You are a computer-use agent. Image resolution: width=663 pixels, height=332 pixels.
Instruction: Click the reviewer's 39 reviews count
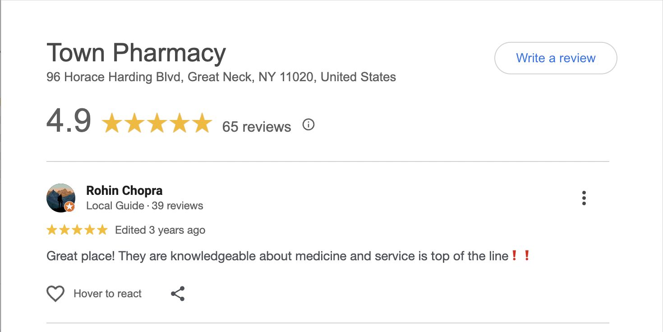pos(177,206)
